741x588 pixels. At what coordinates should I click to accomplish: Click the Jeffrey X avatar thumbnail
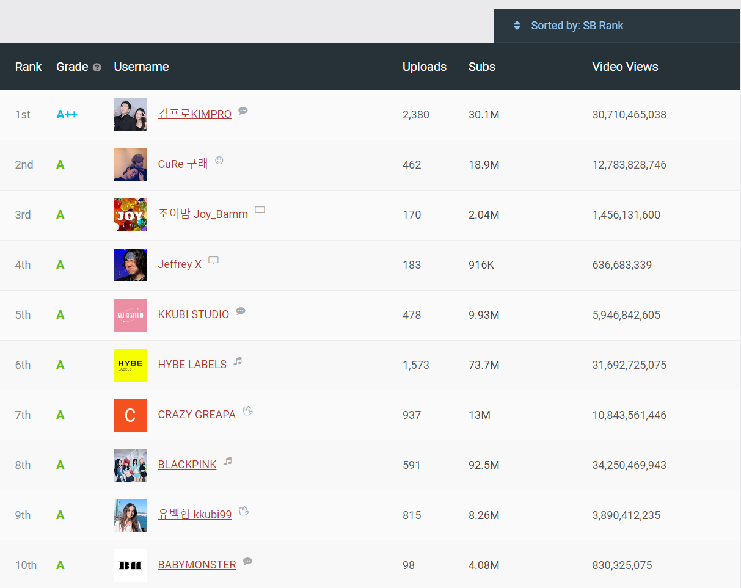click(130, 265)
